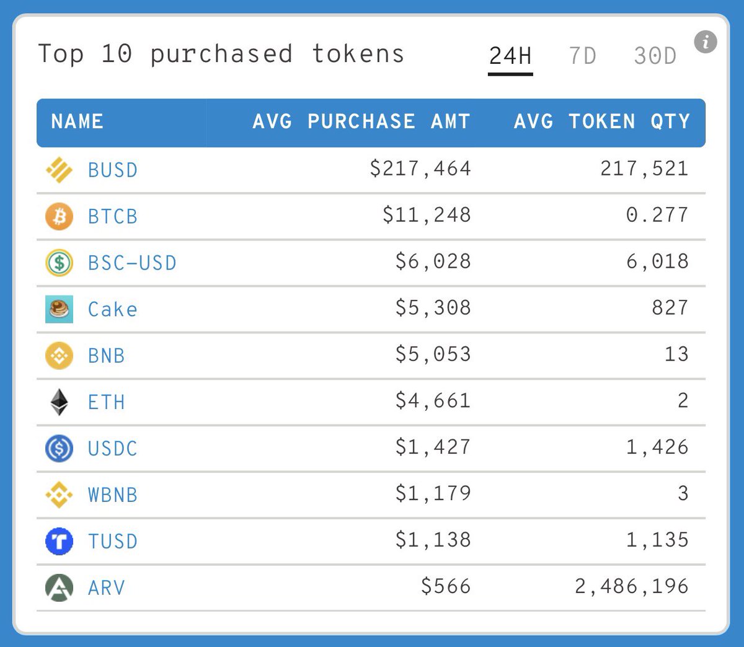This screenshot has width=744, height=647.
Task: Open the Cake token link
Action: coord(112,309)
